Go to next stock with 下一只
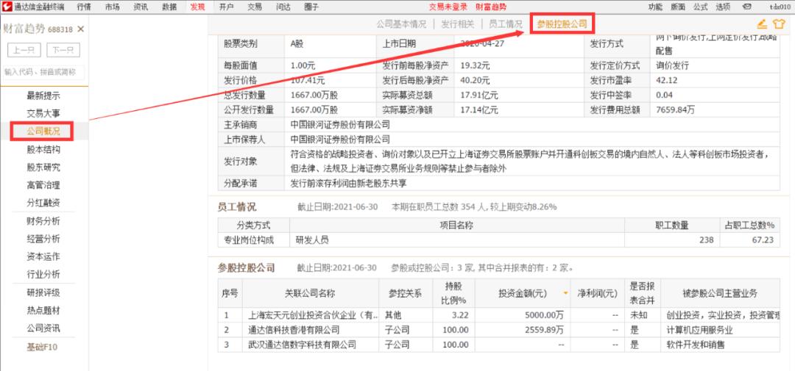 [x=63, y=50]
